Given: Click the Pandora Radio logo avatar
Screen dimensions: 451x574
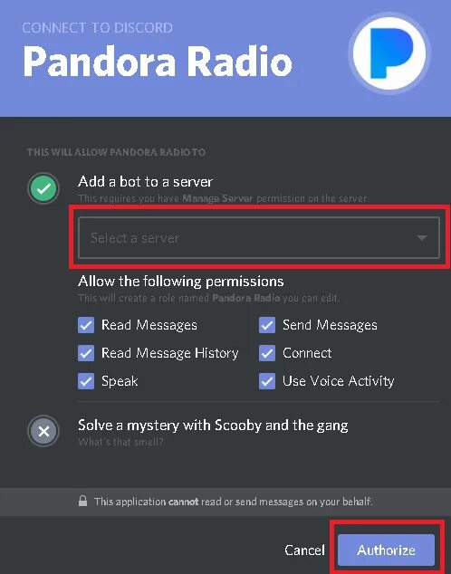Looking at the screenshot, I should (x=389, y=53).
